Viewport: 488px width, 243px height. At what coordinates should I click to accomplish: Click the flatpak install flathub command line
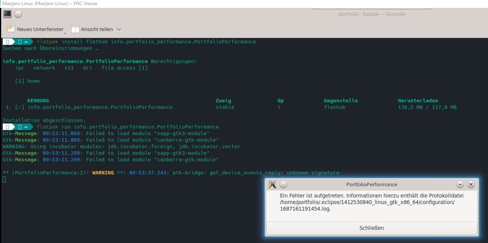146,42
